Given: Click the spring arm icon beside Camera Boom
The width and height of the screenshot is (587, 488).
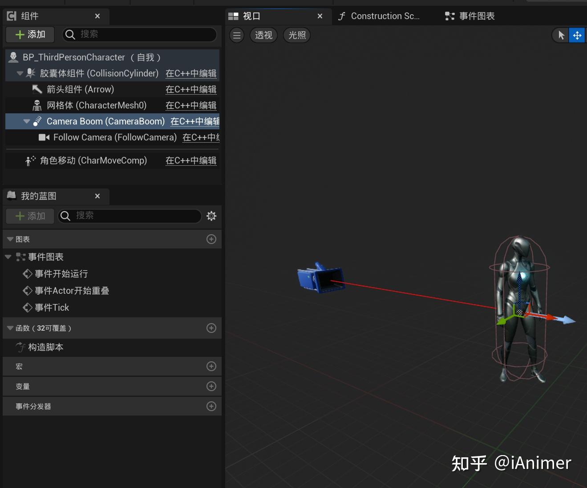Looking at the screenshot, I should 37,121.
